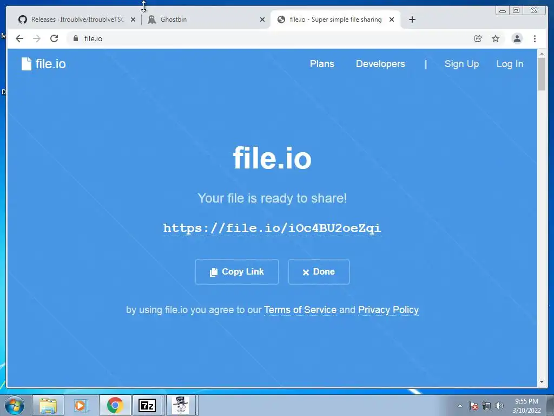Screen dimensions: 554x416
Task: Close the GitHub Releases tab
Action: pyautogui.click(x=133, y=20)
